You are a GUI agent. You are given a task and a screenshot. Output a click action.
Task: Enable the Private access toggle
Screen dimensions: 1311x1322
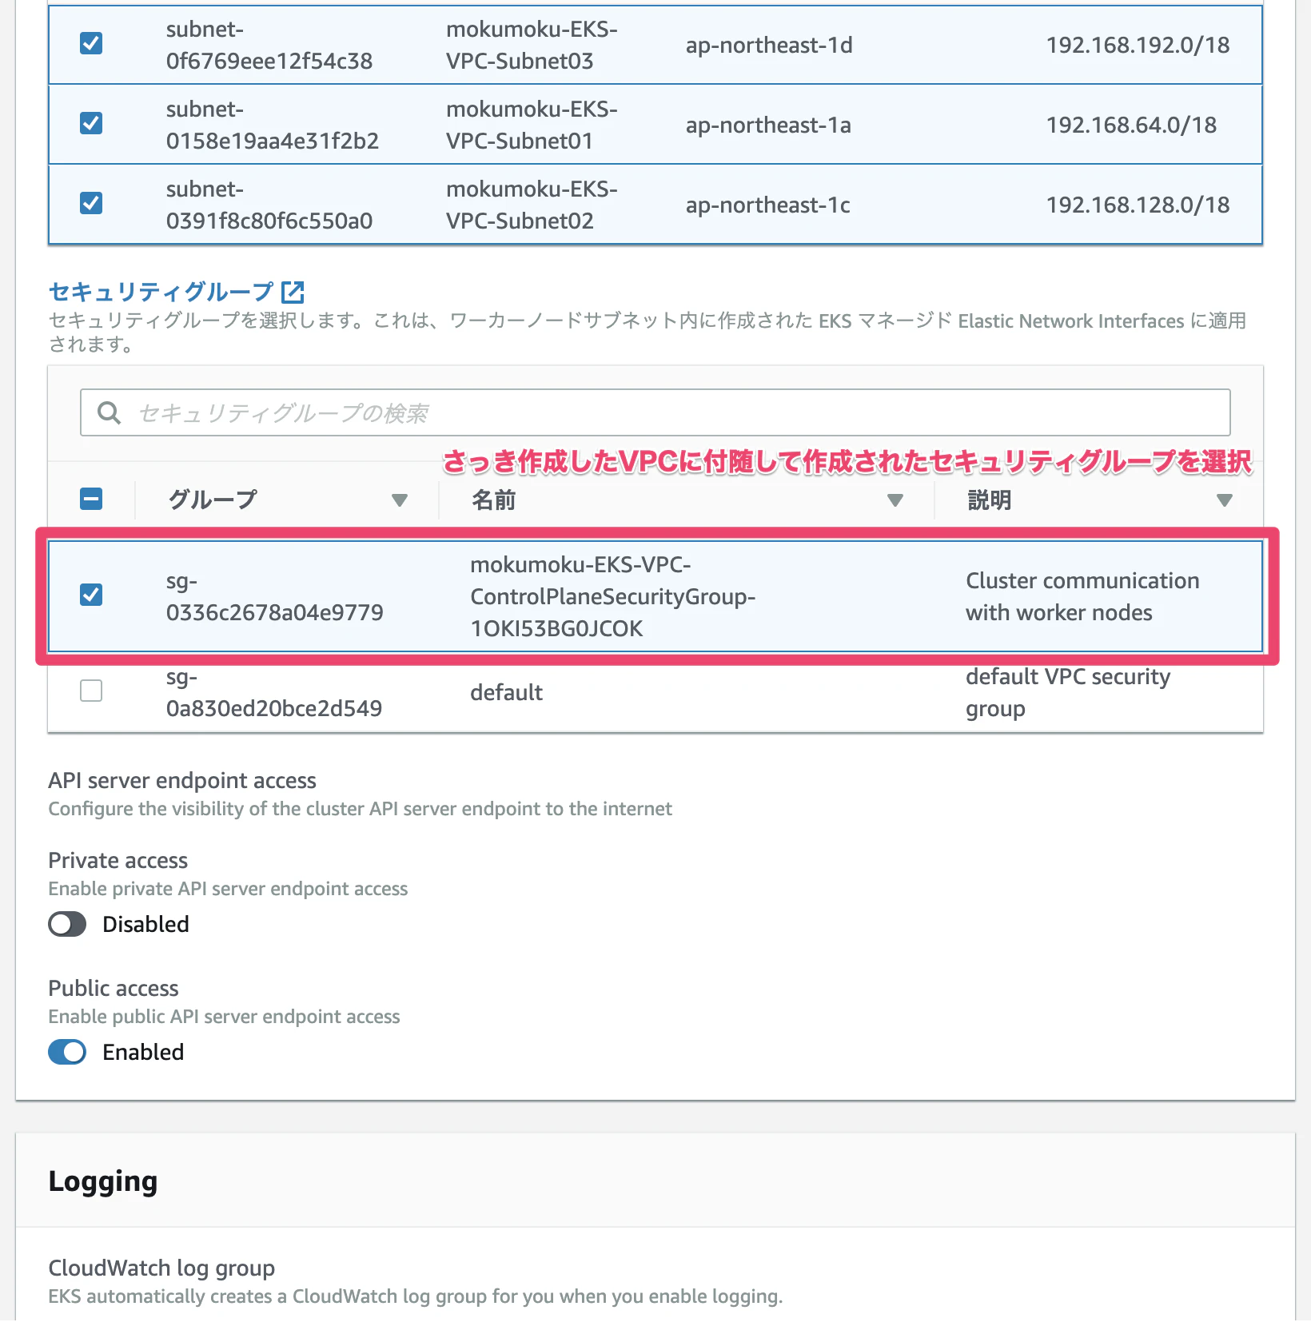pos(67,924)
